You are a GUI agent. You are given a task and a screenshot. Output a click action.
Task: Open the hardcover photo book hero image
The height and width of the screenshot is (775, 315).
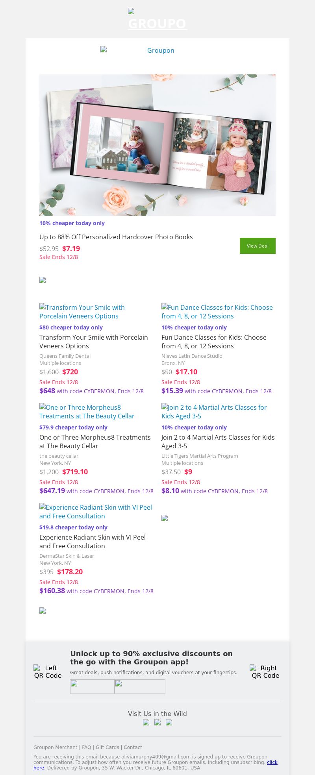(157, 145)
